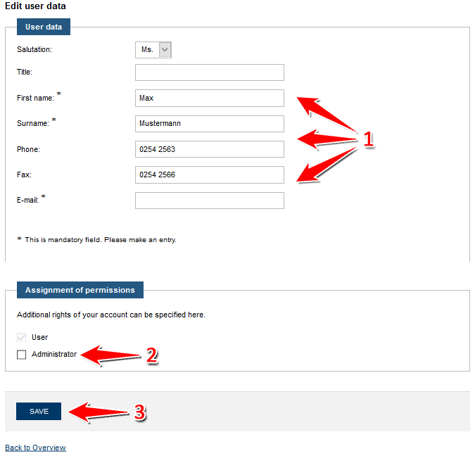
Task: Click the E-mail label
Action: (28, 200)
